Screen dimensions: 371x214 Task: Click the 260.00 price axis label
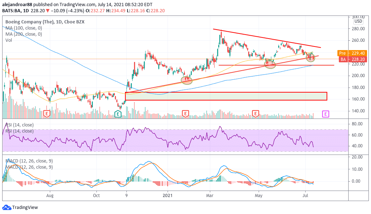(x=358, y=40)
